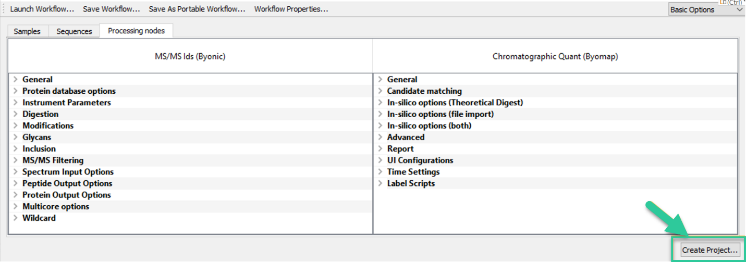The height and width of the screenshot is (262, 746).
Task: Select the Candidate matching label
Action: 424,91
